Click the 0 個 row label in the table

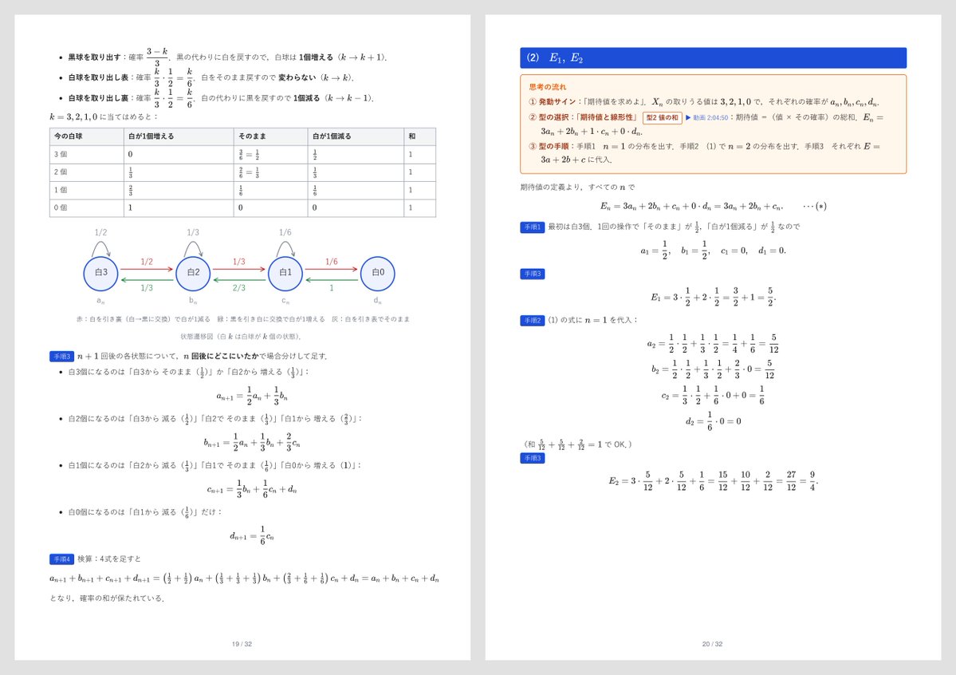[61, 207]
